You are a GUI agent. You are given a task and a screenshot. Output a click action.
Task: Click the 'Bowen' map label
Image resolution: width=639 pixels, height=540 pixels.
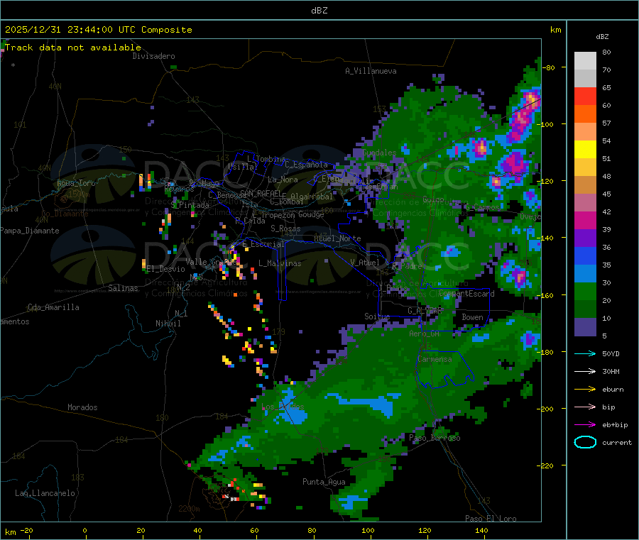point(472,317)
